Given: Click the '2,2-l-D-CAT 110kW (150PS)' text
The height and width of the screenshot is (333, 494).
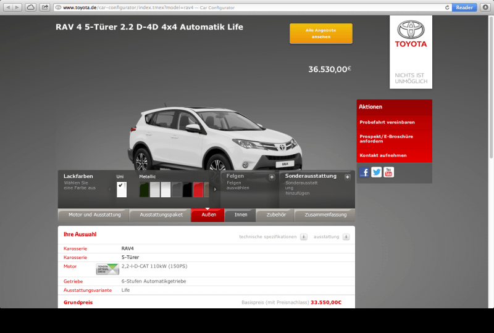Looking at the screenshot, I should [x=154, y=266].
